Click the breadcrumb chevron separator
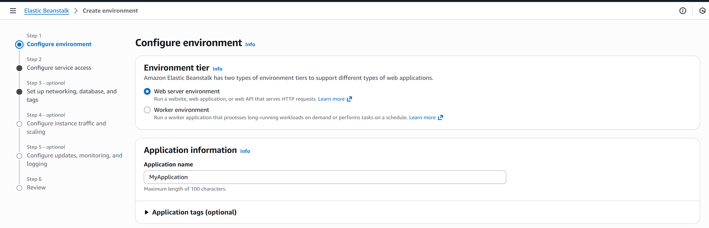This screenshot has height=228, width=709. tap(76, 11)
